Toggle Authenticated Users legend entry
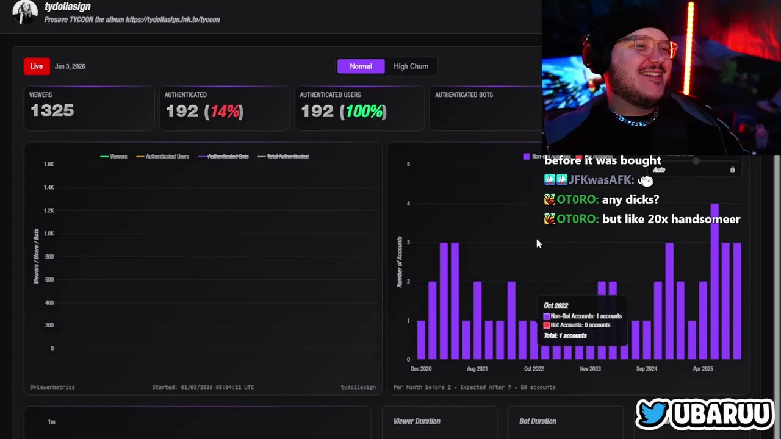Viewport: 781px width, 439px height. [x=162, y=157]
